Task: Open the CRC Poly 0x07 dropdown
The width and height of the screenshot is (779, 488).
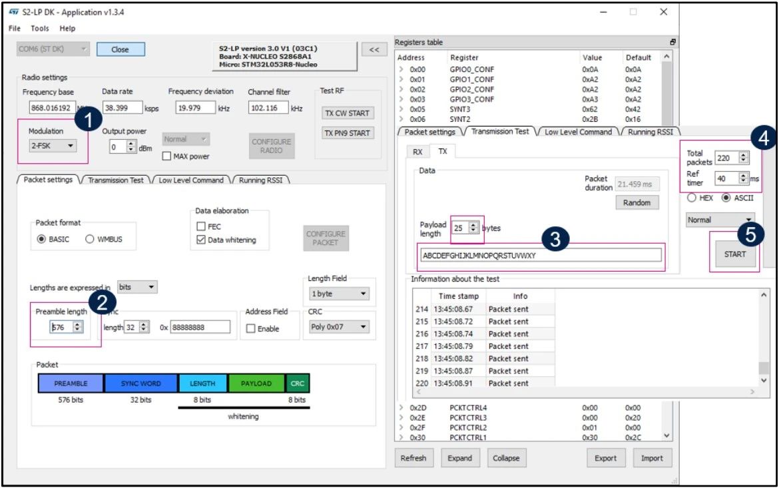Action: (339, 327)
